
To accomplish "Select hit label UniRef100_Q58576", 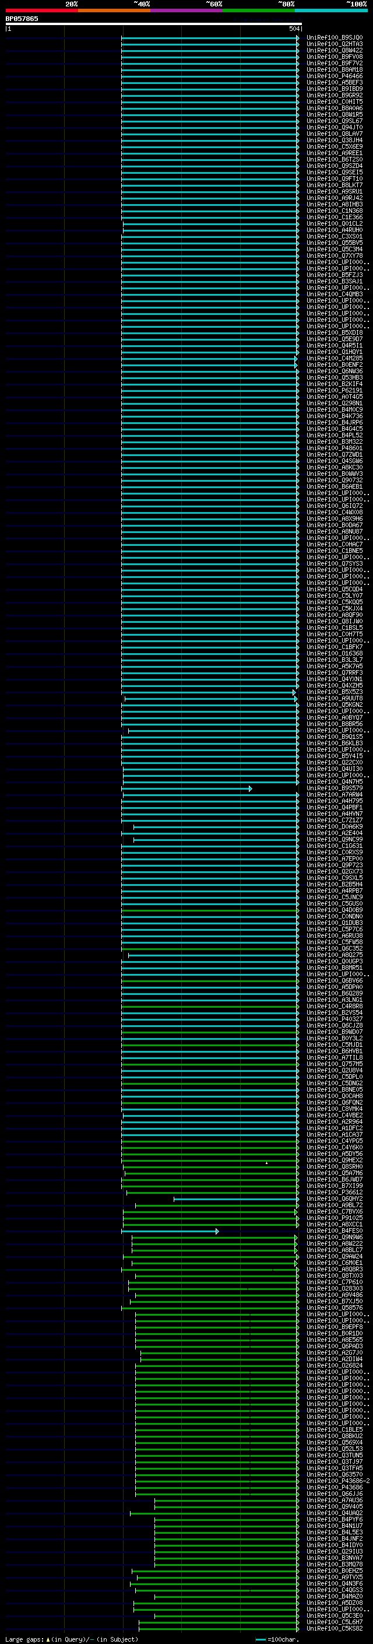I will click(334, 1308).
